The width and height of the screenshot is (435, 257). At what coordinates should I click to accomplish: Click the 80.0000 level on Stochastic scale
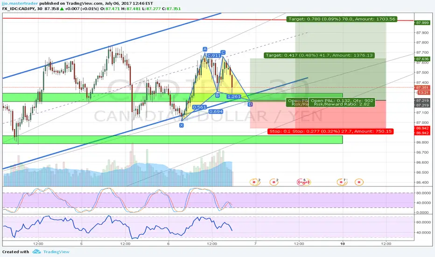[423, 193]
